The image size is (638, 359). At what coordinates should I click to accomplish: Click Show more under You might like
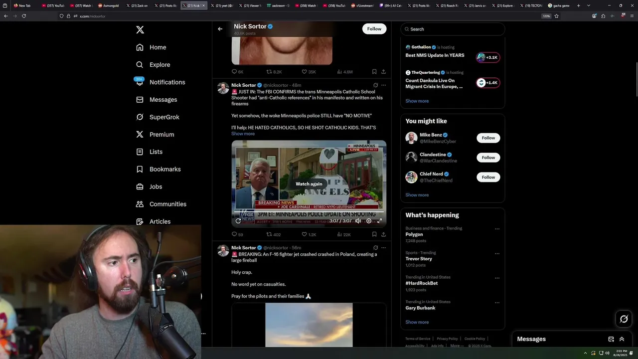[417, 195]
